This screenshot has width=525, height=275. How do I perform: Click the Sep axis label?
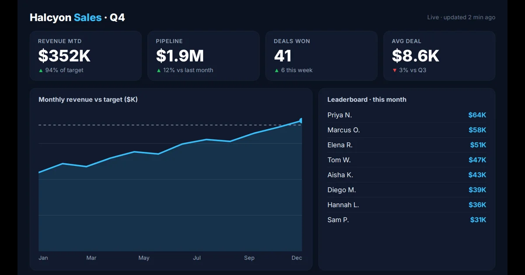(249, 258)
